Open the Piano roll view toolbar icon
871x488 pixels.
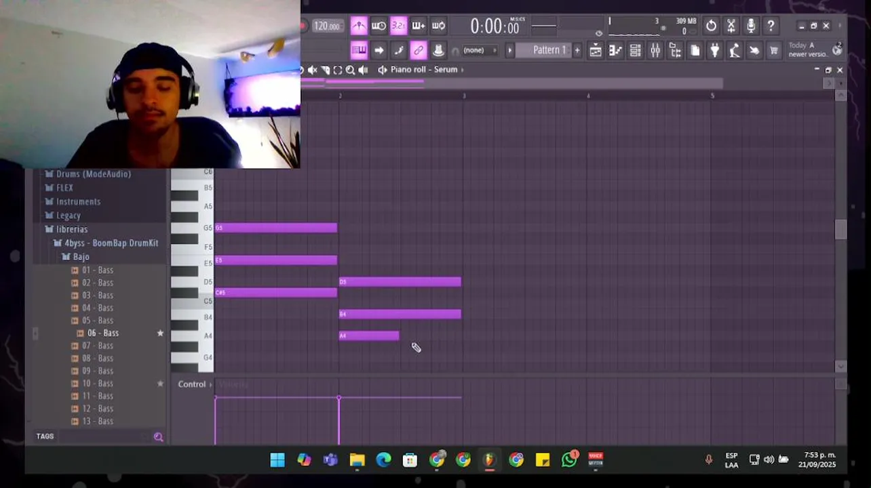point(615,50)
